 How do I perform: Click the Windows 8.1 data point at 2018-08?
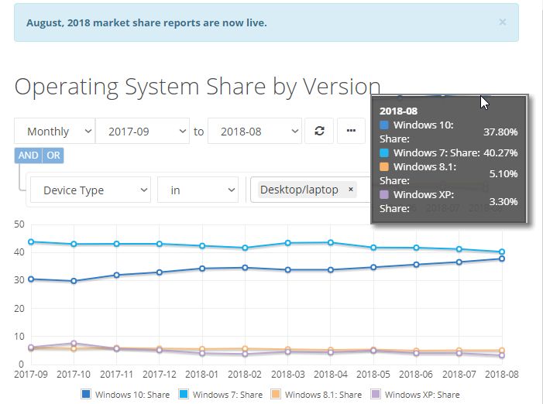[502, 351]
